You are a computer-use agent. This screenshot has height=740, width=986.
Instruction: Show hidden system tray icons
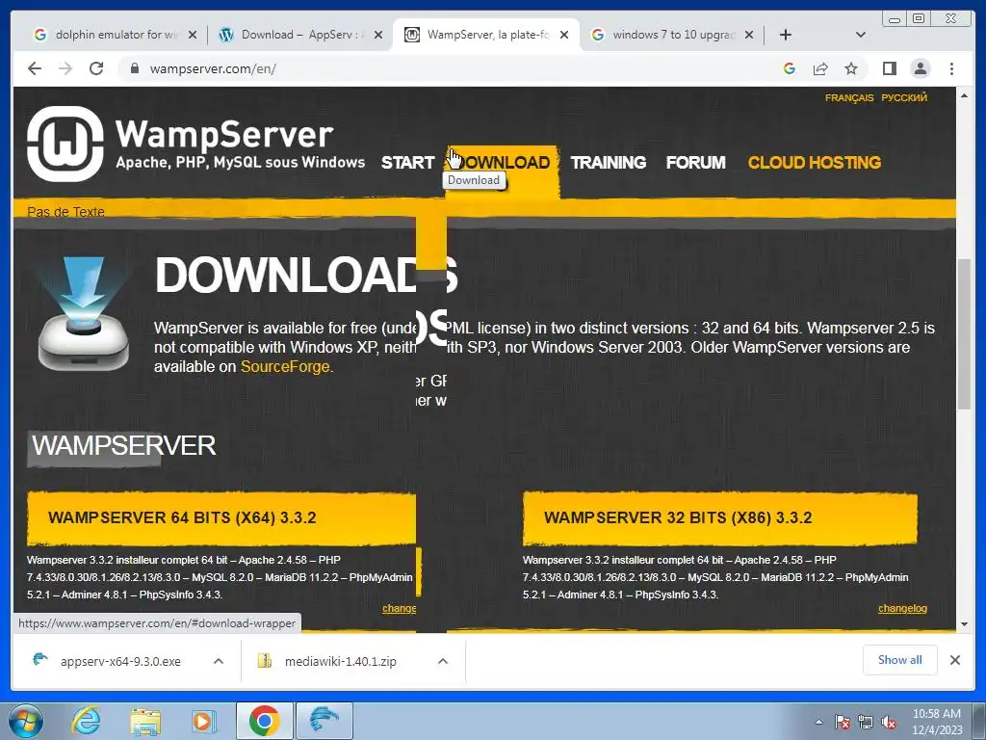tap(818, 722)
